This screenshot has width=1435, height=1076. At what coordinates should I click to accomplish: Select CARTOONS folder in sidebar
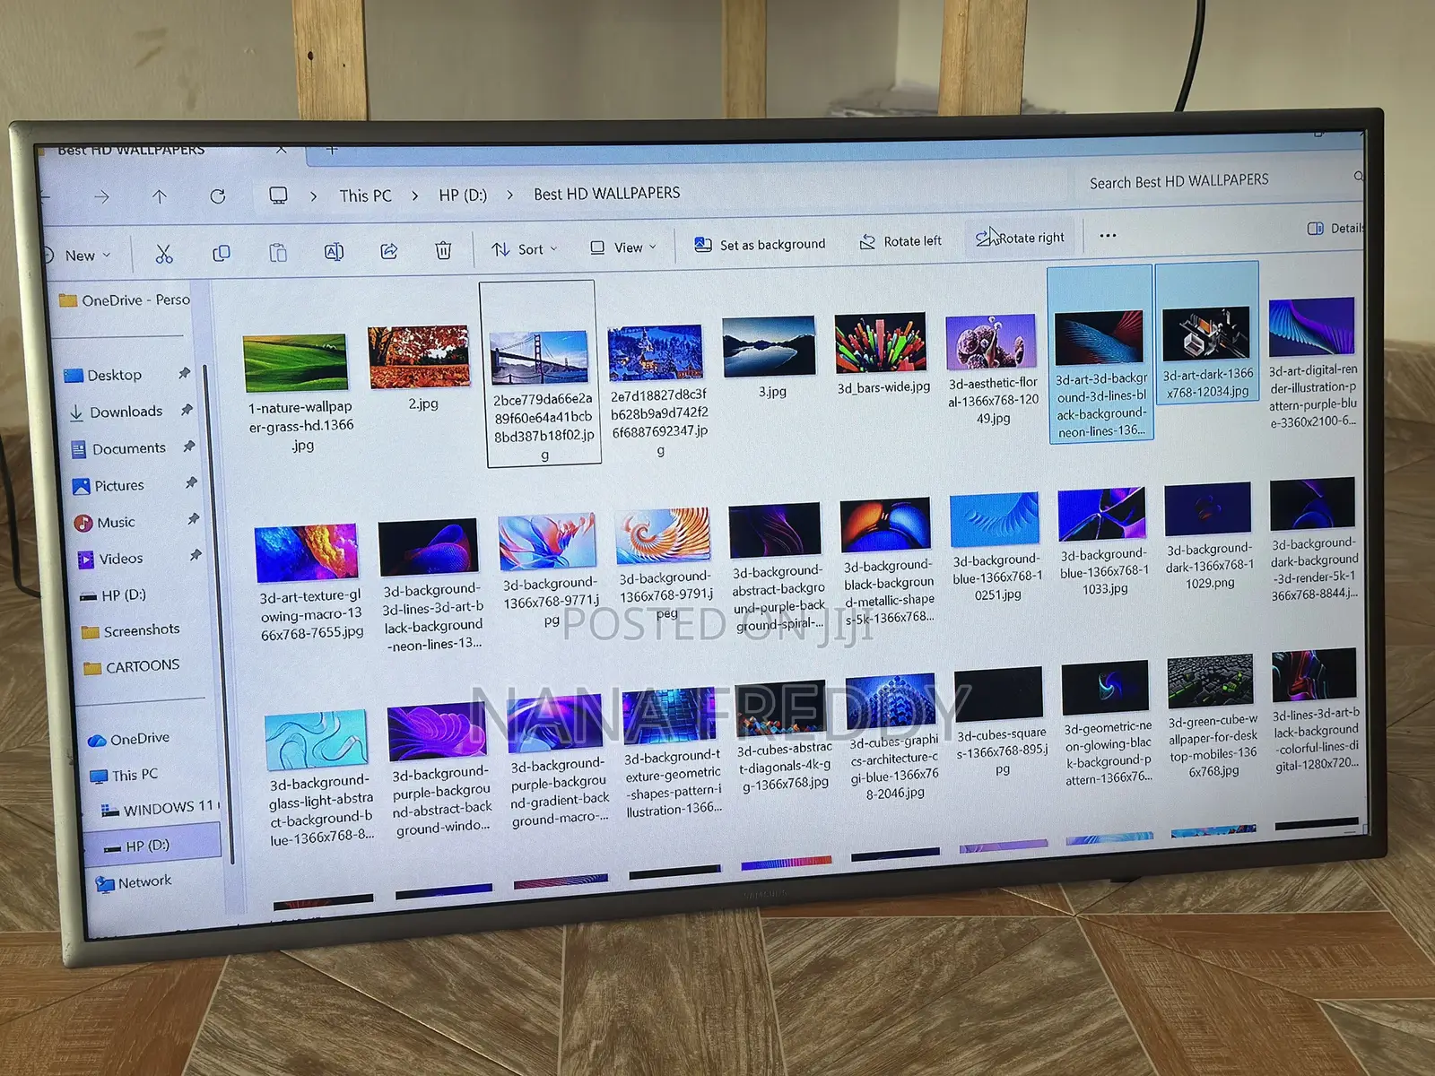(x=142, y=666)
